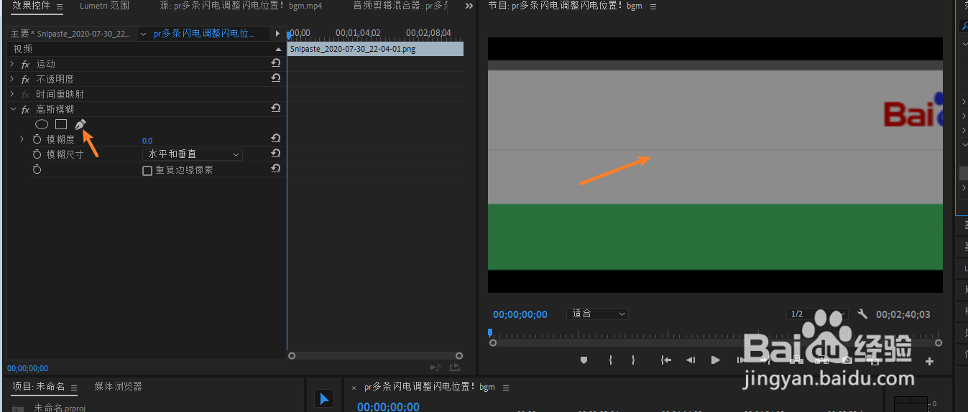Expand the 模糊度 parameter

[22, 139]
